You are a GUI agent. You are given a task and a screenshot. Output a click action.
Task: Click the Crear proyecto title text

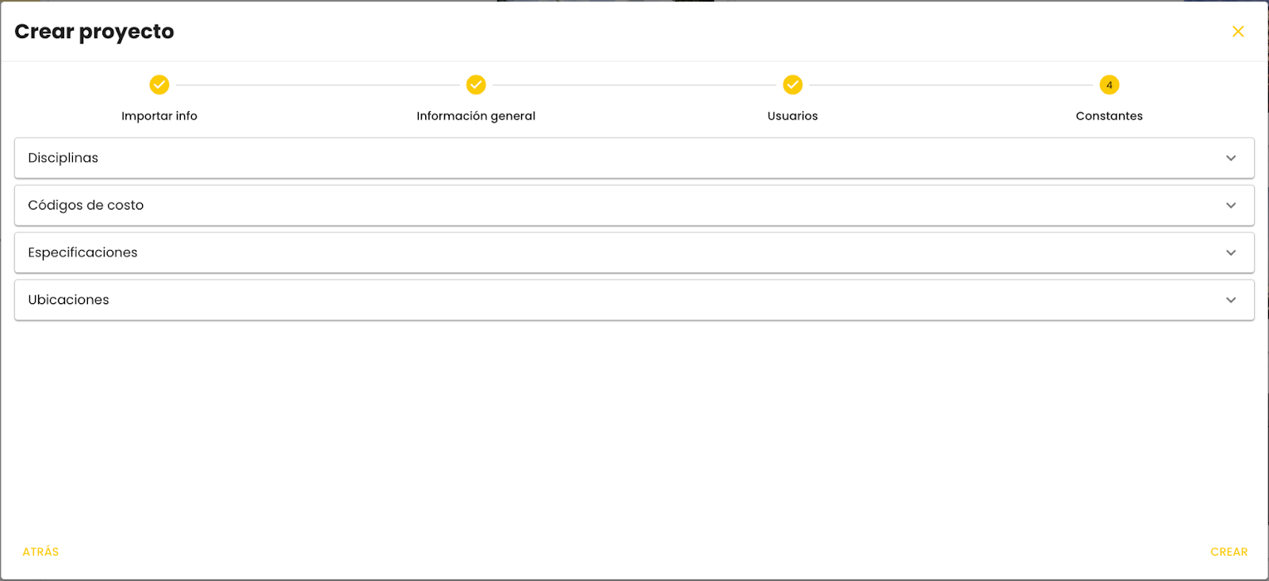point(94,32)
